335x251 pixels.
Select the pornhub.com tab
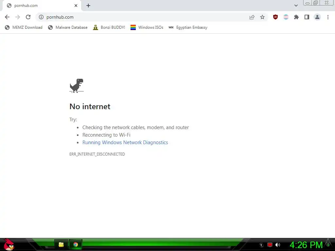42,6
